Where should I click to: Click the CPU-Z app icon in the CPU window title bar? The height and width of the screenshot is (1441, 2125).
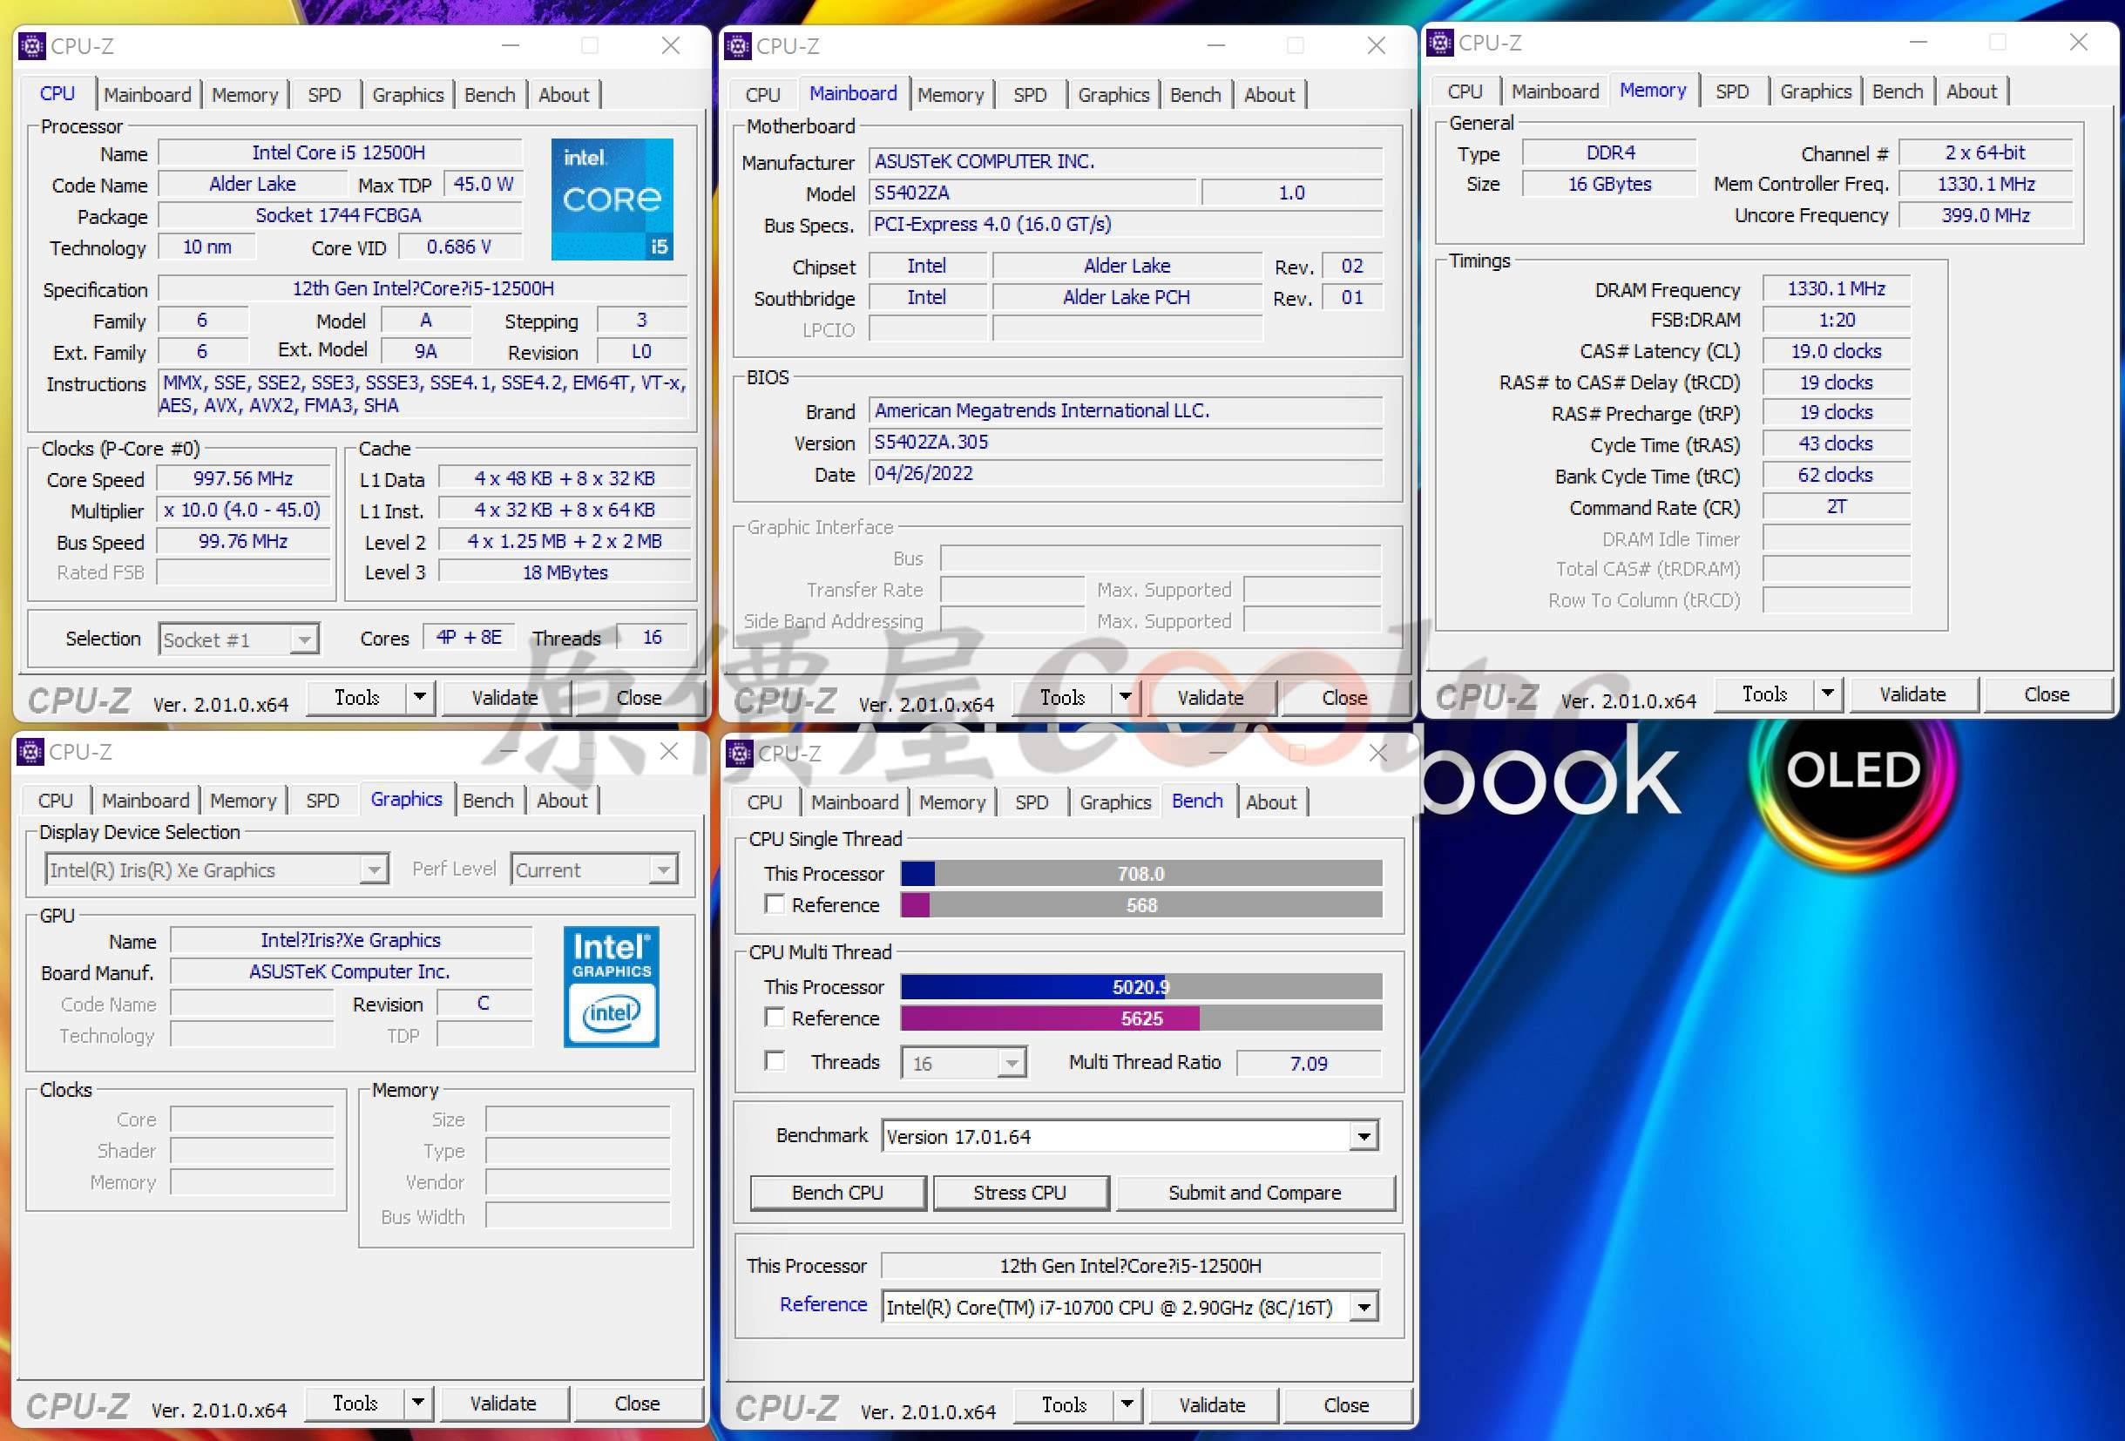[x=32, y=45]
